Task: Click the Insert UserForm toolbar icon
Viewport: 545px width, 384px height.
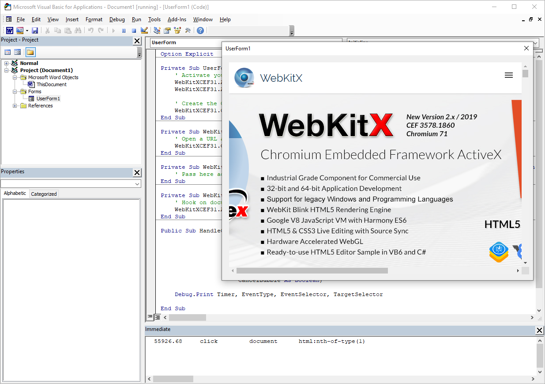Action: [20, 30]
